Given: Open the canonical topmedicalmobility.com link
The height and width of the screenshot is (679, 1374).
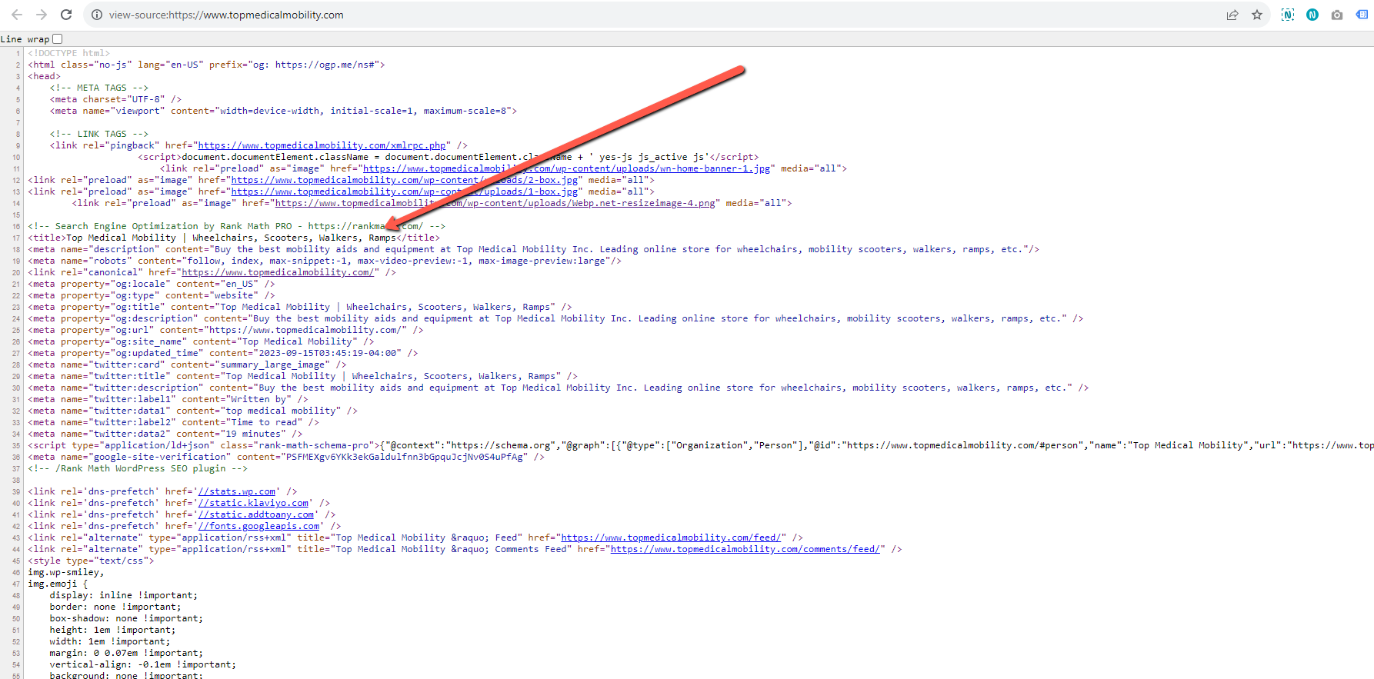Looking at the screenshot, I should click(278, 272).
